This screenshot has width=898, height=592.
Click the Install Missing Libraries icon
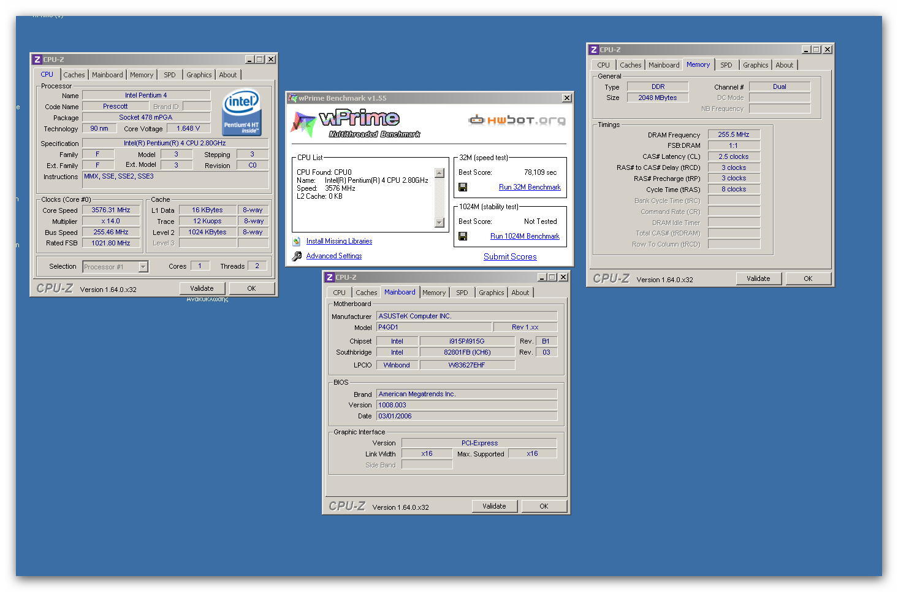tap(297, 242)
